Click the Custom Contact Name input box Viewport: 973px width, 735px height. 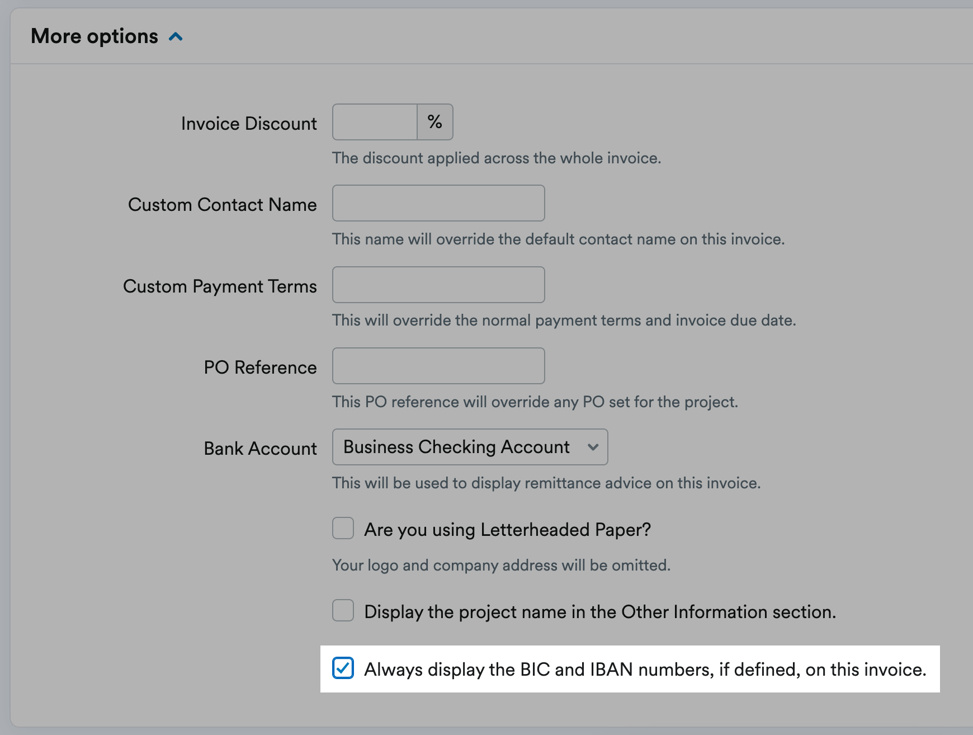pos(438,202)
